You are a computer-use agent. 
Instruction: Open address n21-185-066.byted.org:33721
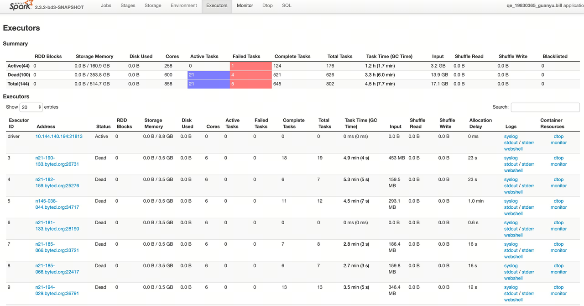coord(57,247)
